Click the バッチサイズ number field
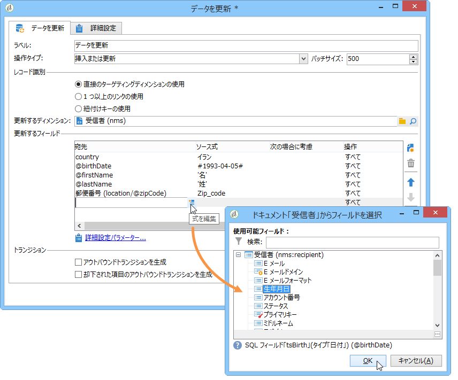Viewport: 458px width, 380px height. click(378, 59)
